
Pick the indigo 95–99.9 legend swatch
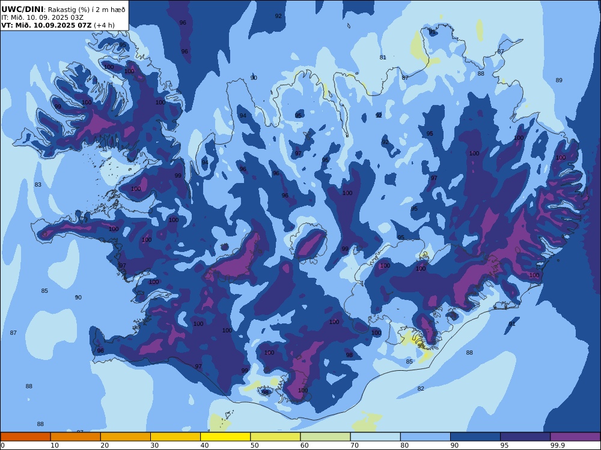525,437
